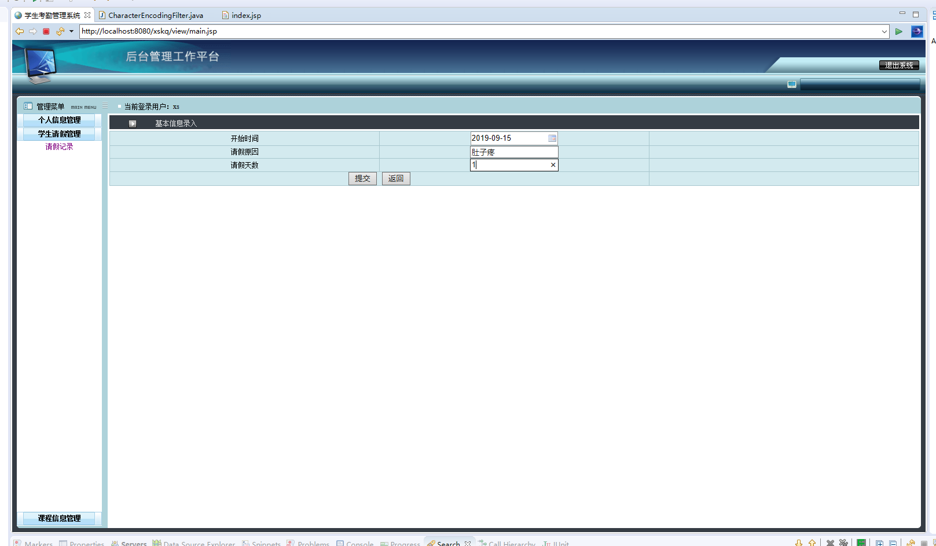Open the calendar date picker
Screen dimensions: 936x546
click(552, 138)
